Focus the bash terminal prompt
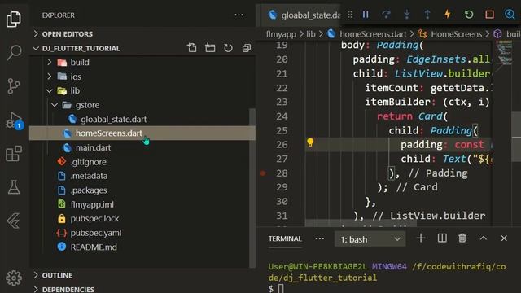 click(281, 288)
